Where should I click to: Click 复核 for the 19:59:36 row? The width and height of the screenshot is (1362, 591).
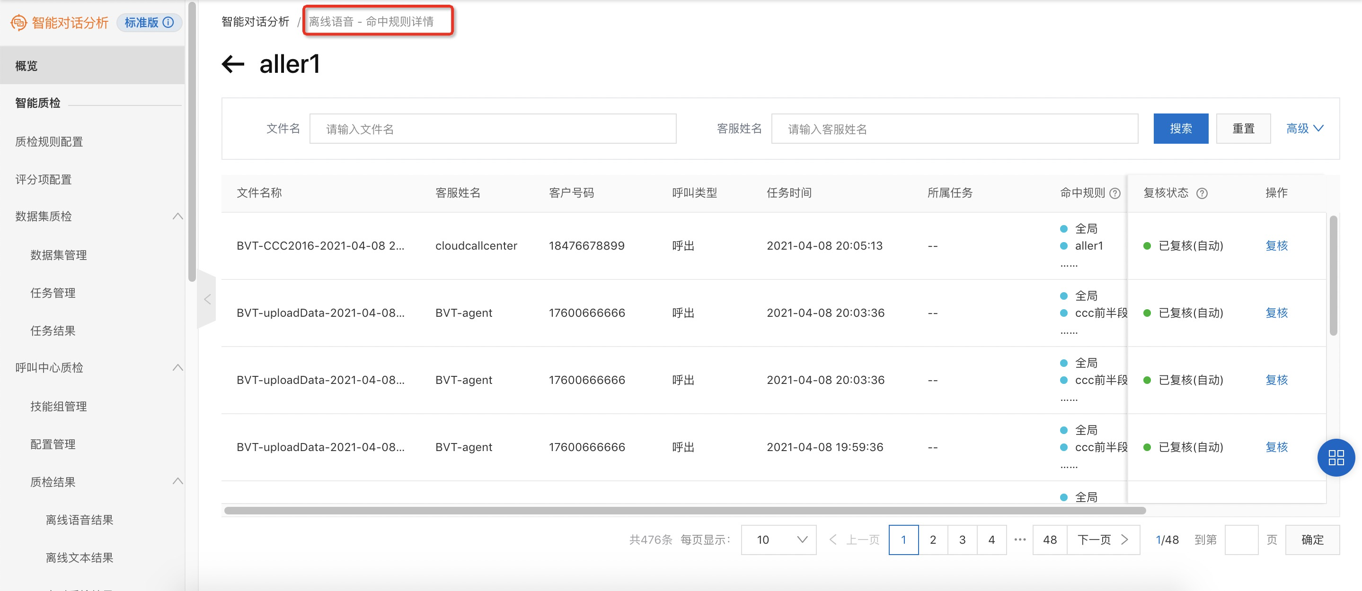tap(1276, 447)
